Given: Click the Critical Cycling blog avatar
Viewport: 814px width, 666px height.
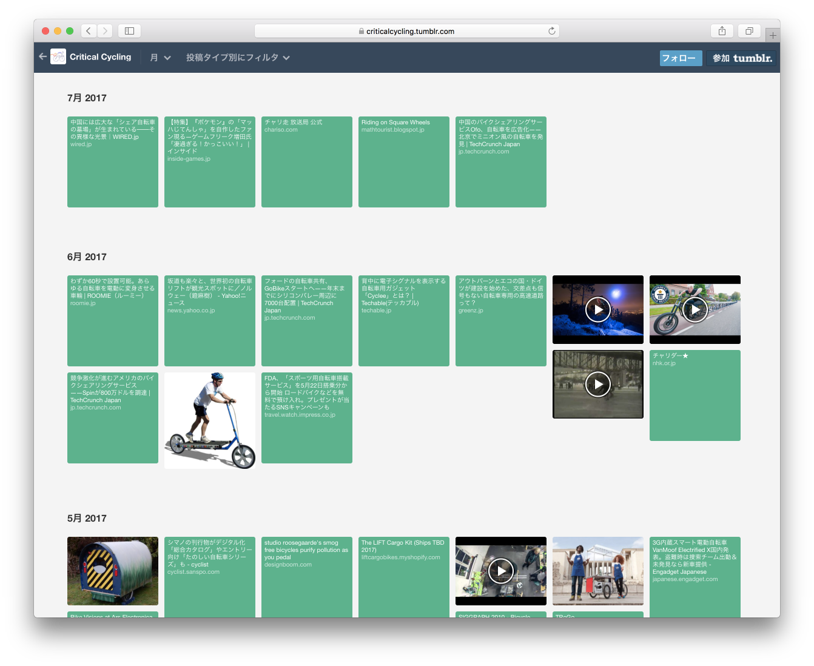Looking at the screenshot, I should click(58, 57).
